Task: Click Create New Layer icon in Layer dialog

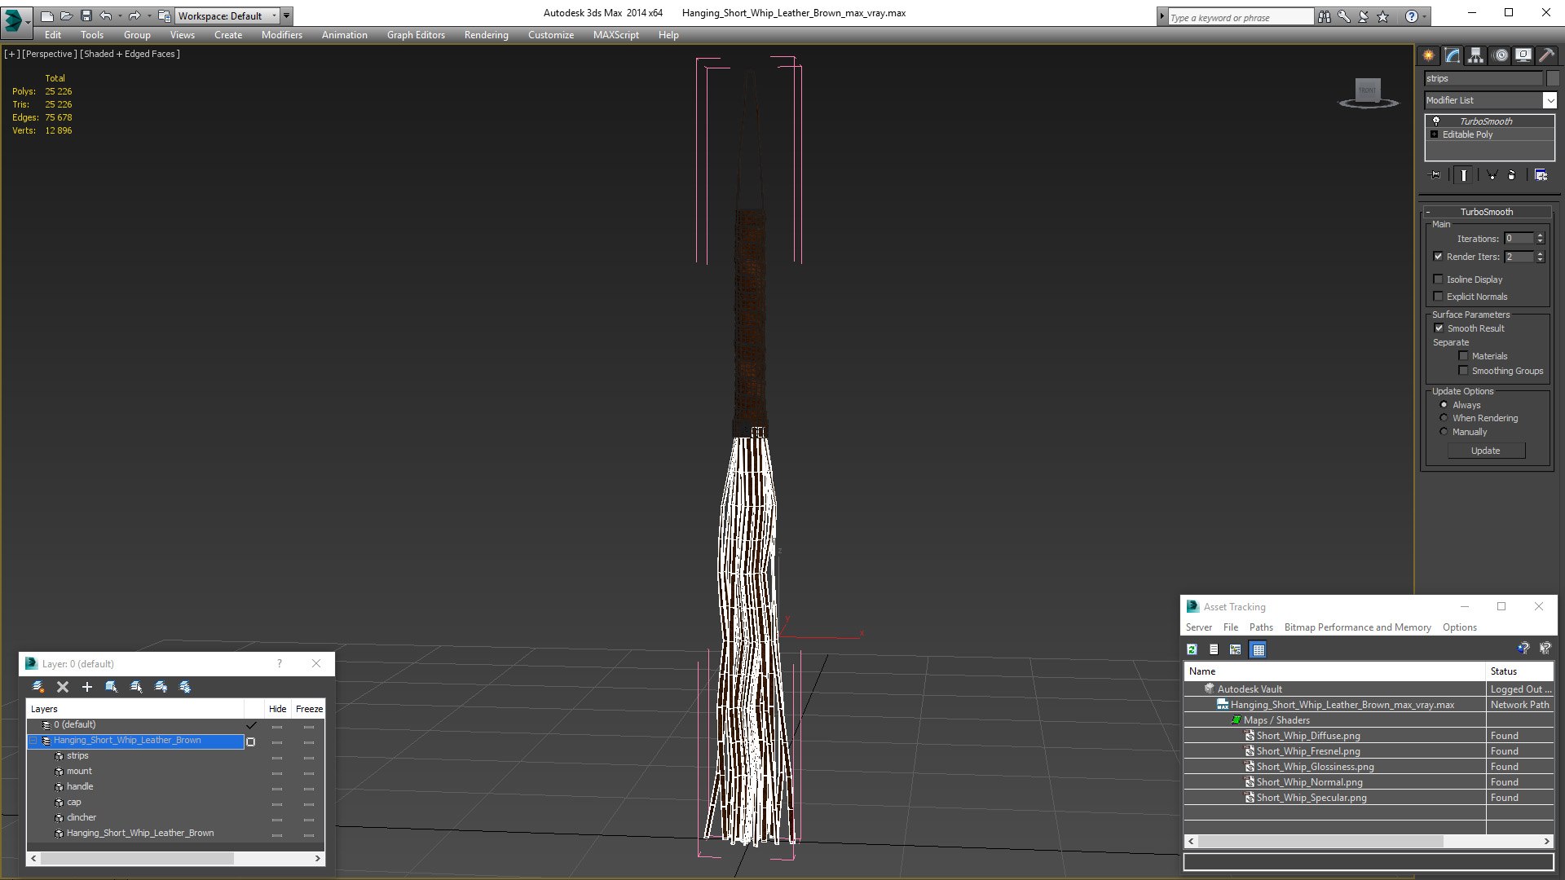Action: coord(38,687)
